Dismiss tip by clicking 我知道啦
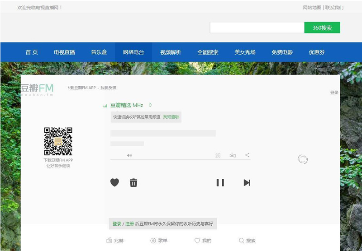362x251 pixels. tap(171, 117)
